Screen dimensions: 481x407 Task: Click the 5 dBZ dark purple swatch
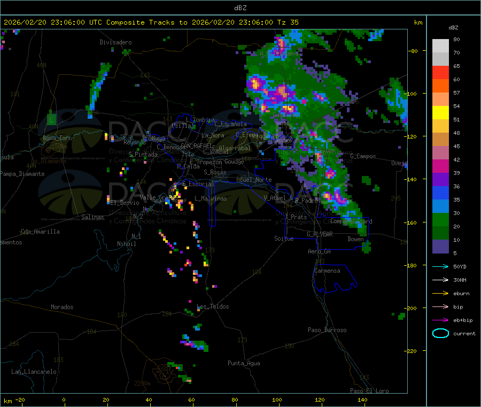click(440, 247)
